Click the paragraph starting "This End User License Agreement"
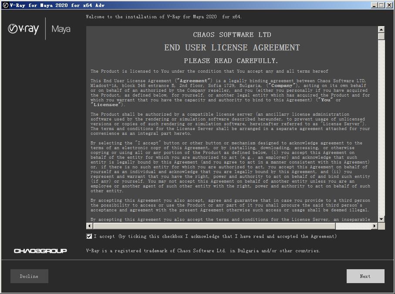This screenshot has height=294, width=395. [230, 93]
